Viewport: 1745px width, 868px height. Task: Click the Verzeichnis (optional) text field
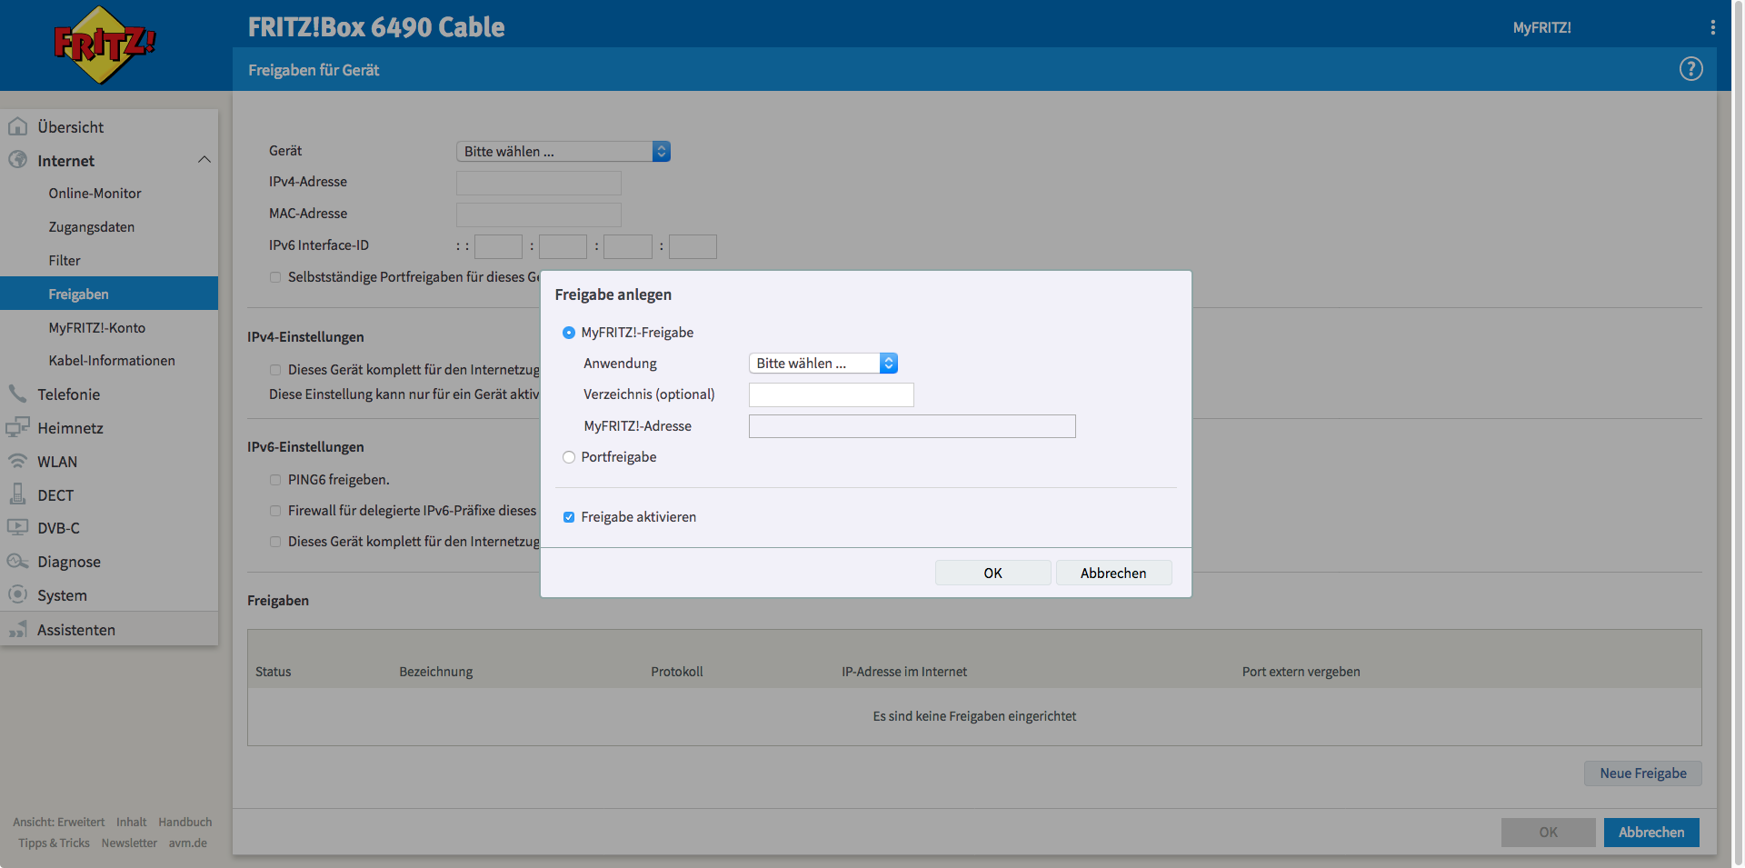pos(831,394)
